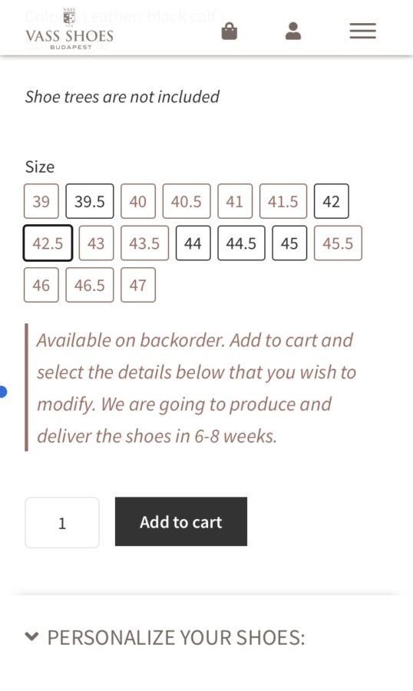Select size 42
This screenshot has height=691, width=413.
click(332, 201)
